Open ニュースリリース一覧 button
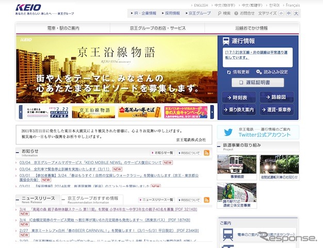The height and width of the screenshot is (248, 323). [156, 200]
